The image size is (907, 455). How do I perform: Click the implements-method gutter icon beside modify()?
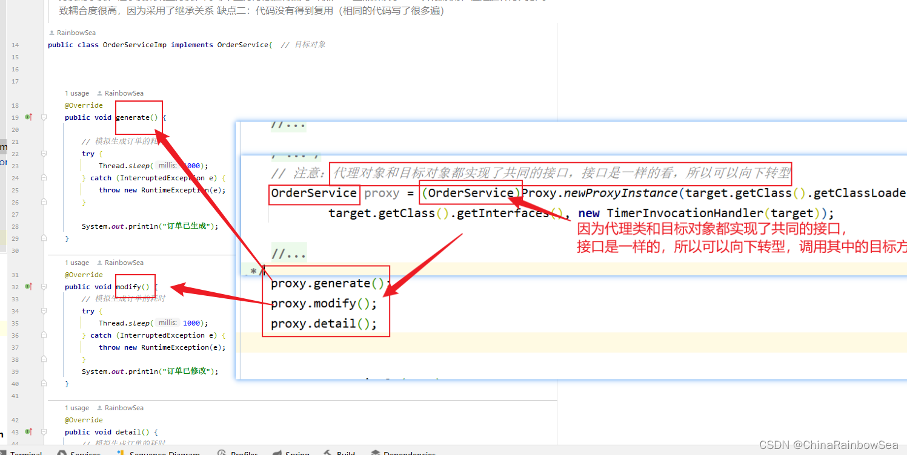(x=28, y=286)
